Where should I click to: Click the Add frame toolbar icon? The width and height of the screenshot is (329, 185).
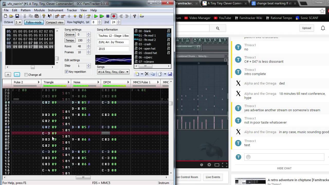pos(57,16)
